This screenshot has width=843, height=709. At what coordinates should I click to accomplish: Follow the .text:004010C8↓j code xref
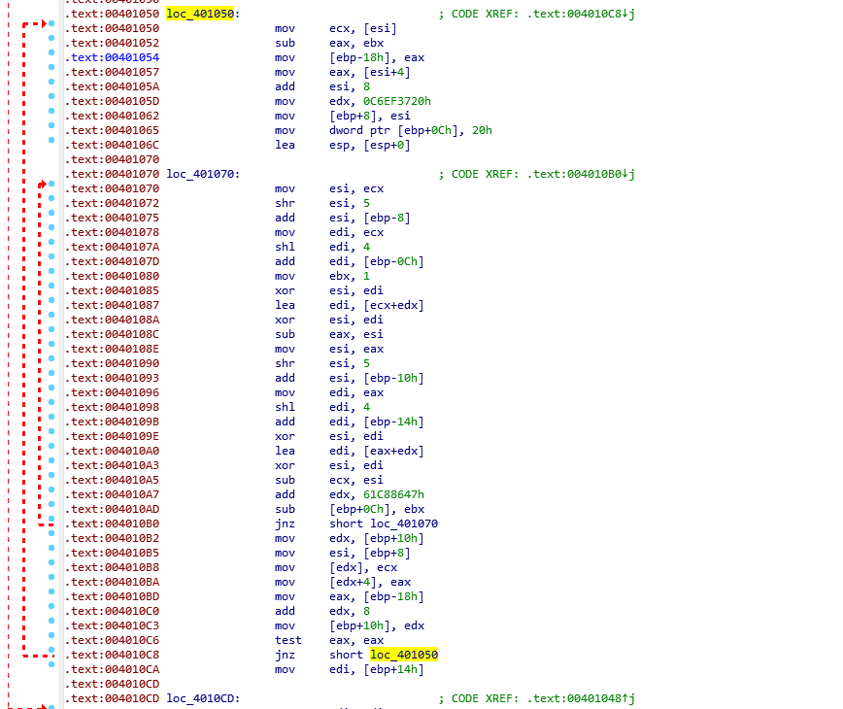(x=581, y=14)
